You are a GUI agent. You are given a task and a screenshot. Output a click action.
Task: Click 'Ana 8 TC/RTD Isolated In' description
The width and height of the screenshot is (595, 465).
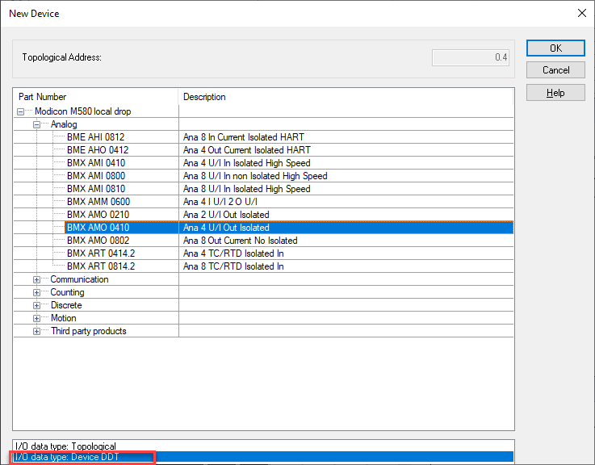[233, 266]
